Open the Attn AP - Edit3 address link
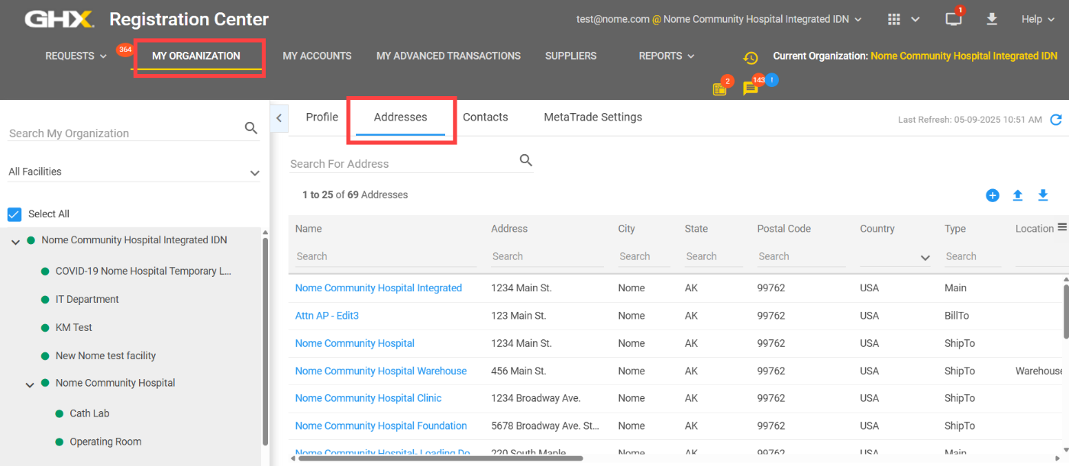 327,315
